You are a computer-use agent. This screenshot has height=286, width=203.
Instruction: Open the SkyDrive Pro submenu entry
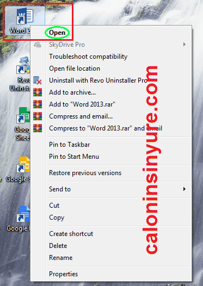pos(111,45)
